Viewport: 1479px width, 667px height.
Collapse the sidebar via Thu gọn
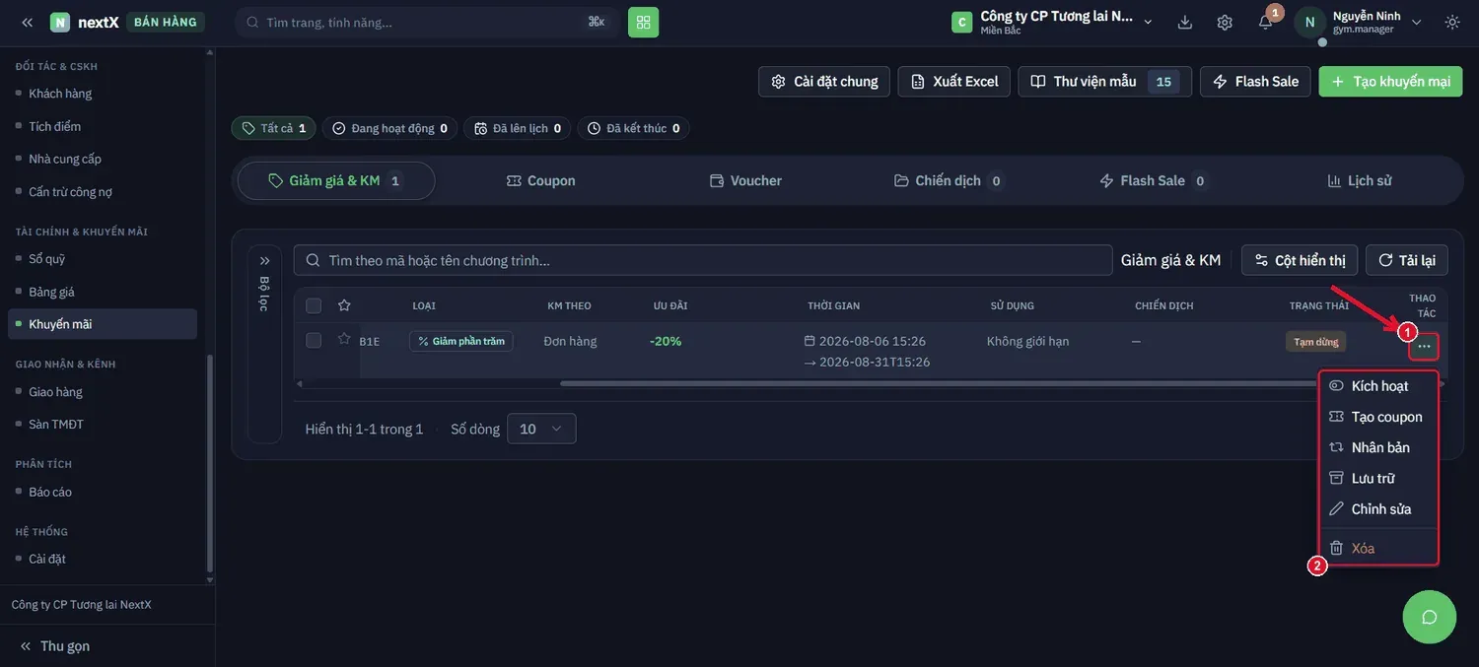click(x=55, y=646)
